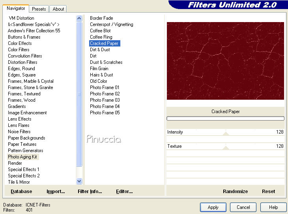Choose Photo Frame 01 filter
The height and width of the screenshot is (214, 288).
coord(105,87)
